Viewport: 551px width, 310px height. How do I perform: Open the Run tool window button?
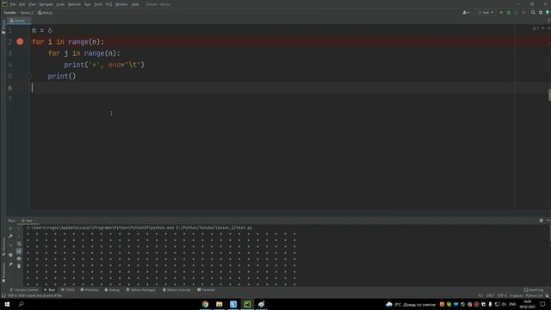click(x=50, y=290)
